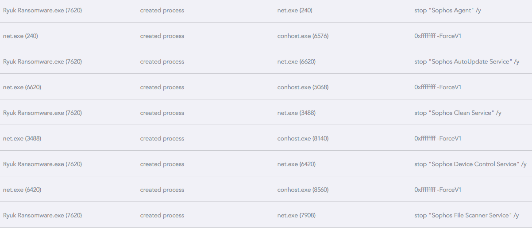Select the conhost.exe (8140) process cell
The image size is (532, 228).
pyautogui.click(x=303, y=138)
